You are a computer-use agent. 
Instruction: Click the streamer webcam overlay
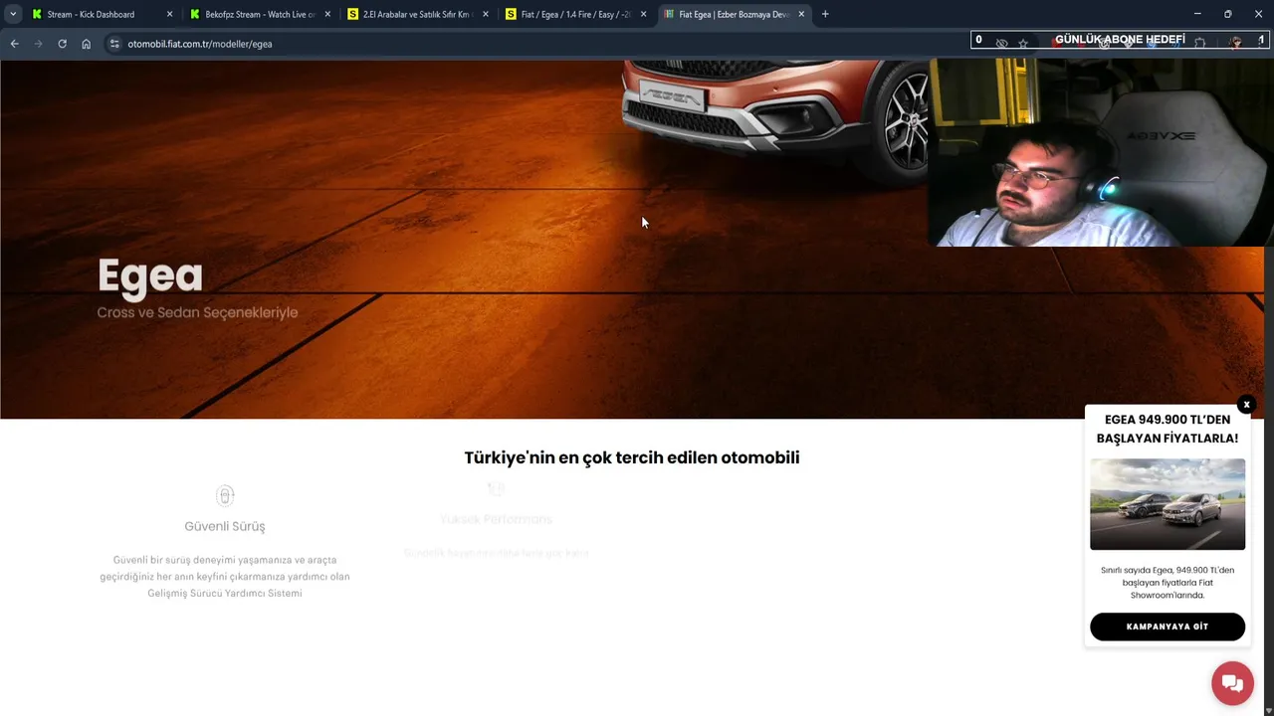[1101, 152]
